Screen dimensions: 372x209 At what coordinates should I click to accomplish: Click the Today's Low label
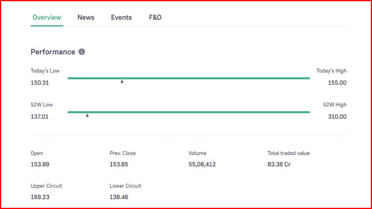coord(45,71)
